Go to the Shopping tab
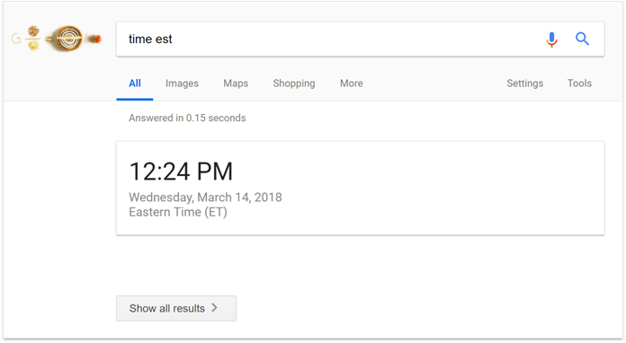This screenshot has width=626, height=343. [294, 84]
